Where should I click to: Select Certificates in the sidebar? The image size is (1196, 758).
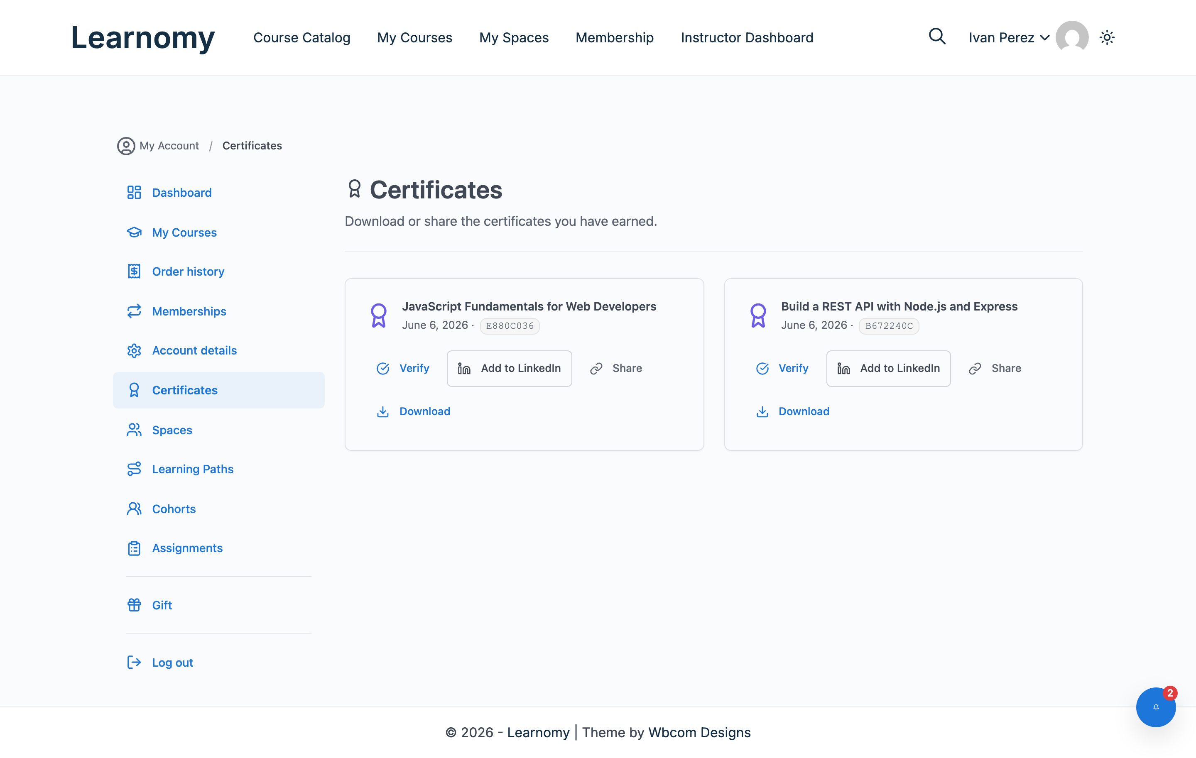[x=218, y=390]
